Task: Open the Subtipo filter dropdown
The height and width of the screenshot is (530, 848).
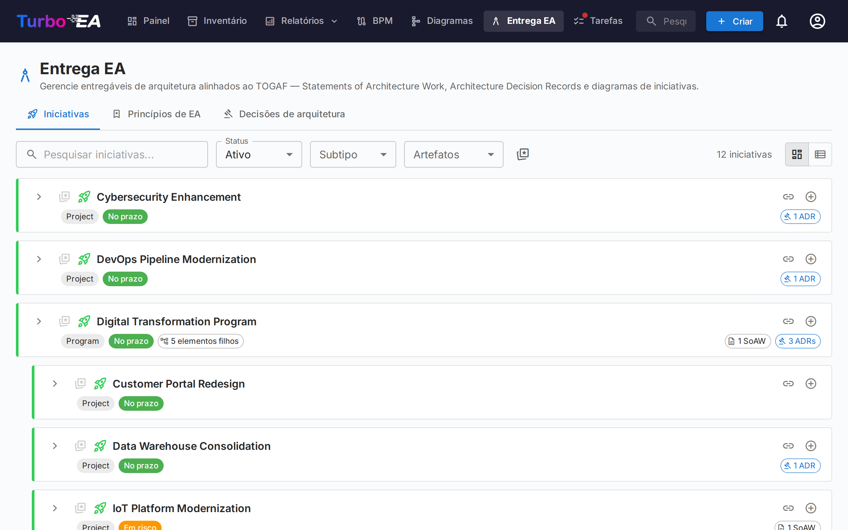Action: pos(352,155)
